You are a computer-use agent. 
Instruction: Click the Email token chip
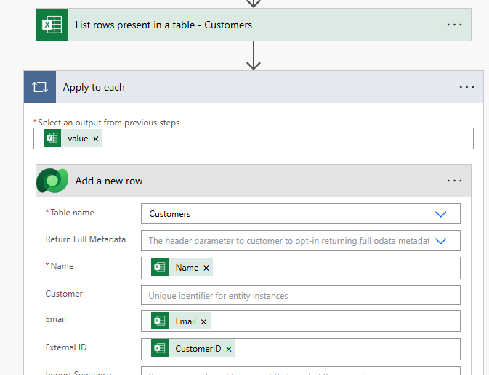click(185, 321)
